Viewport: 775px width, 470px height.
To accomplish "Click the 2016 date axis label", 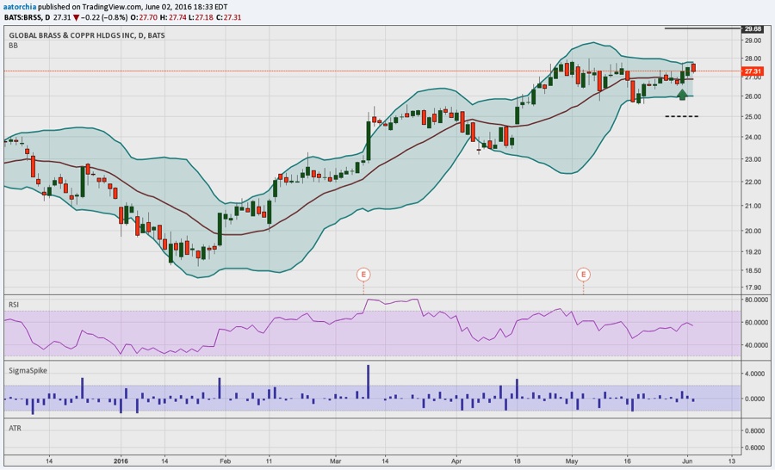I will [121, 461].
